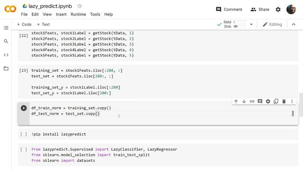Click 'from sklearn import datasets' line
The image size is (303, 170).
pyautogui.click(x=63, y=161)
